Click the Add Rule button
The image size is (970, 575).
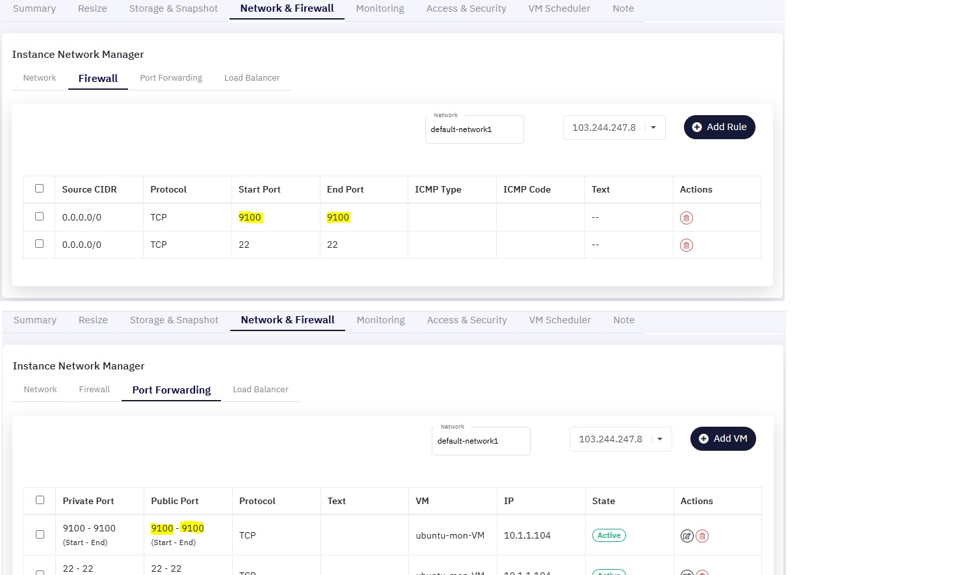[720, 127]
